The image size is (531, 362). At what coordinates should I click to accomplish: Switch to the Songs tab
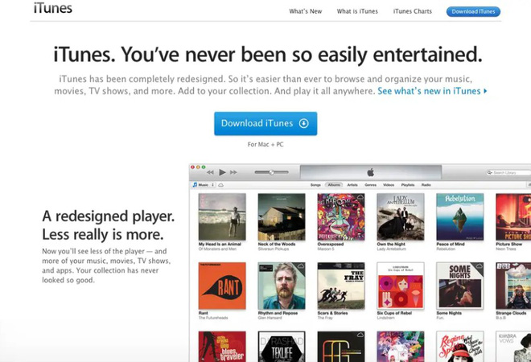tap(315, 185)
